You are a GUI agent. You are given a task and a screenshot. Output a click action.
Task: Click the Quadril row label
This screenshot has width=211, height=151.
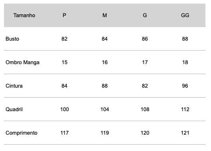[14, 110]
